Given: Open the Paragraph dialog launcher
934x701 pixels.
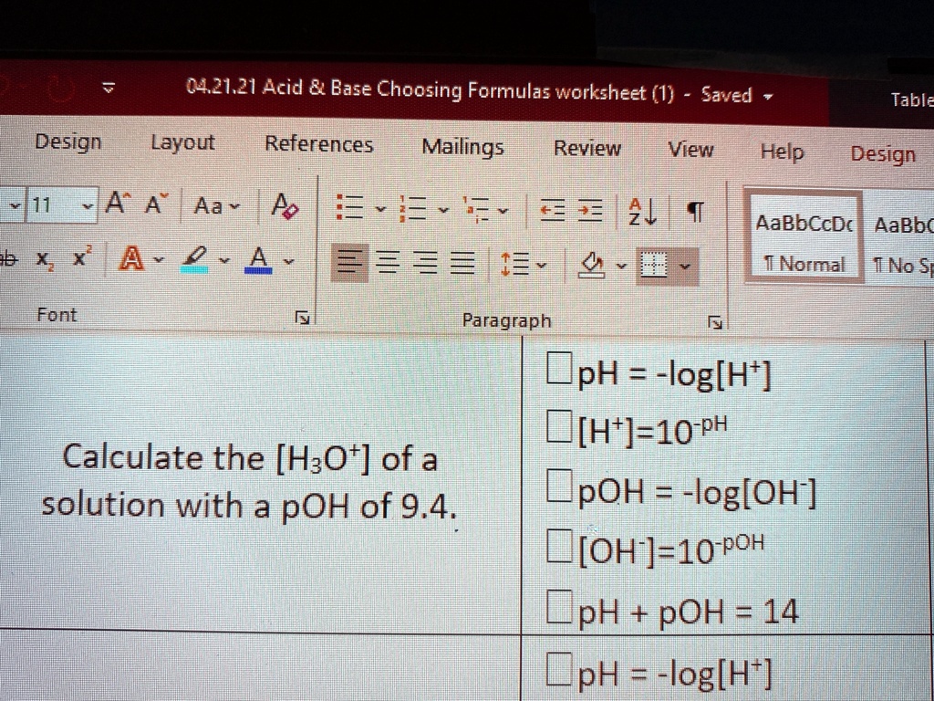Looking at the screenshot, I should coord(717,321).
